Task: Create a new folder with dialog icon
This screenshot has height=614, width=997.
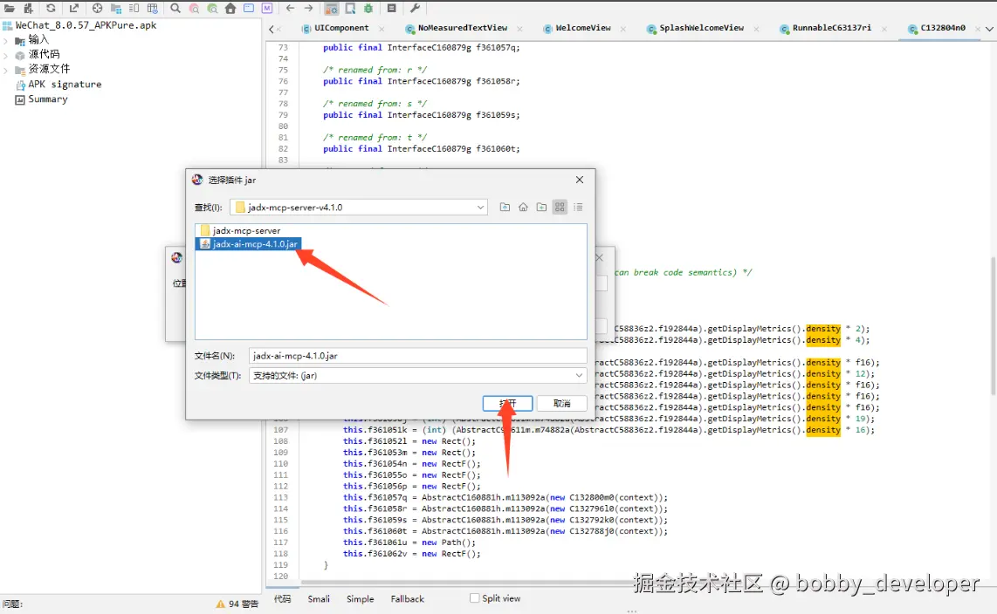Action: [x=542, y=207]
